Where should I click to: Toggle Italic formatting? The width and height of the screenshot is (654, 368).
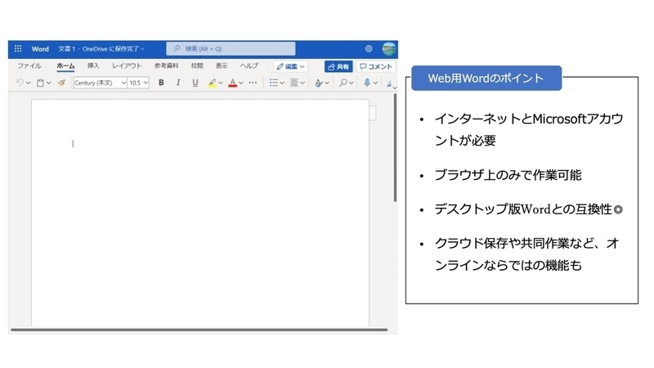[178, 83]
